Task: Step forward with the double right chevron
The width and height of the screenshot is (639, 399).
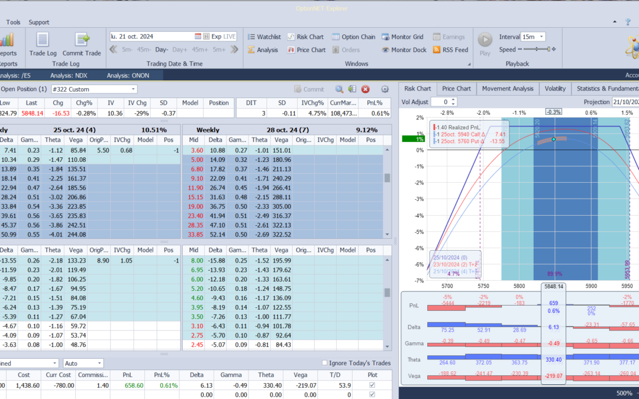Action: pyautogui.click(x=234, y=50)
